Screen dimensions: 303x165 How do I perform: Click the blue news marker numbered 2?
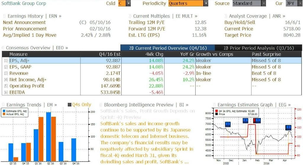pyautogui.click(x=289, y=127)
